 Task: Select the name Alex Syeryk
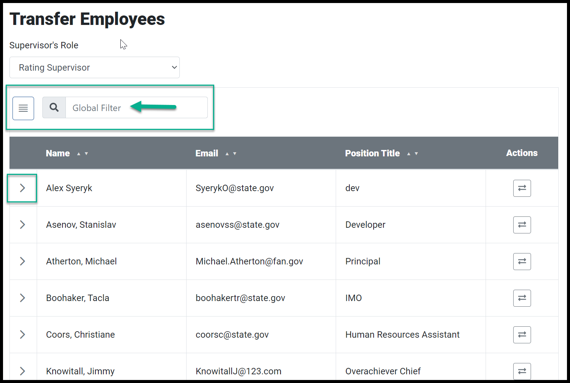(69, 188)
